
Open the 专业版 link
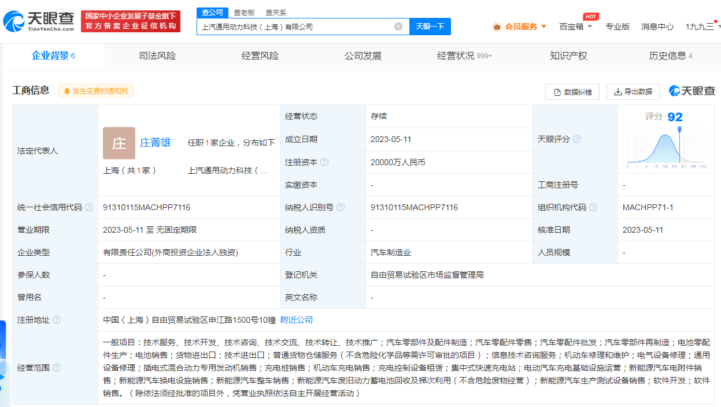[618, 27]
